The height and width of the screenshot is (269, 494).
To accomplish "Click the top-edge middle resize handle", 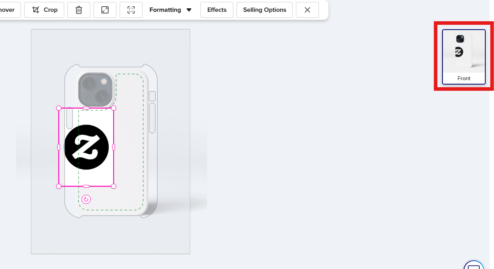I will tap(86, 108).
